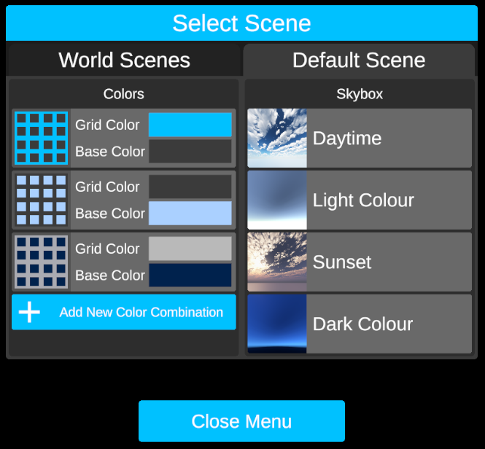Choose the Light Colour skybox thumbnail

(277, 200)
